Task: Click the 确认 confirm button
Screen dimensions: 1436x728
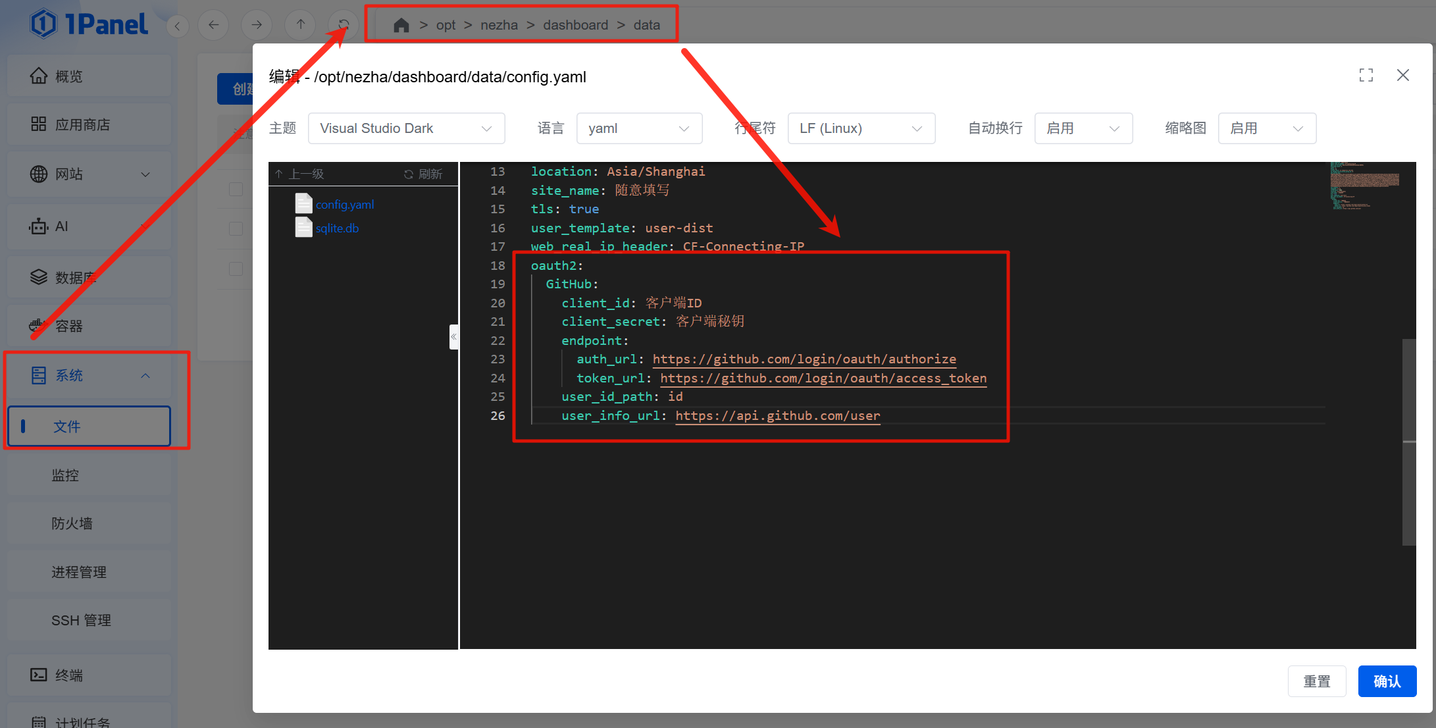Action: tap(1387, 681)
